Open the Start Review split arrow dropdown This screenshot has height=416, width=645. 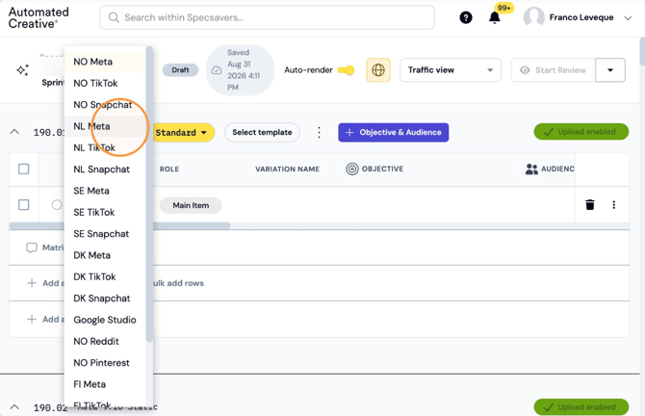[x=610, y=70]
